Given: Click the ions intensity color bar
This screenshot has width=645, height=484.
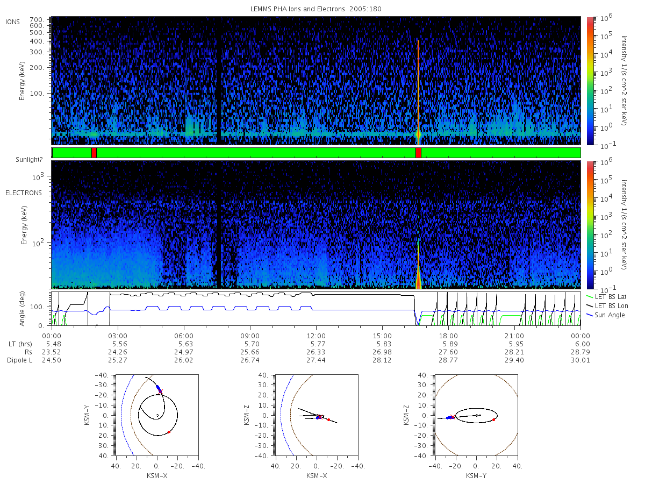Looking at the screenshot, I should (x=590, y=81).
